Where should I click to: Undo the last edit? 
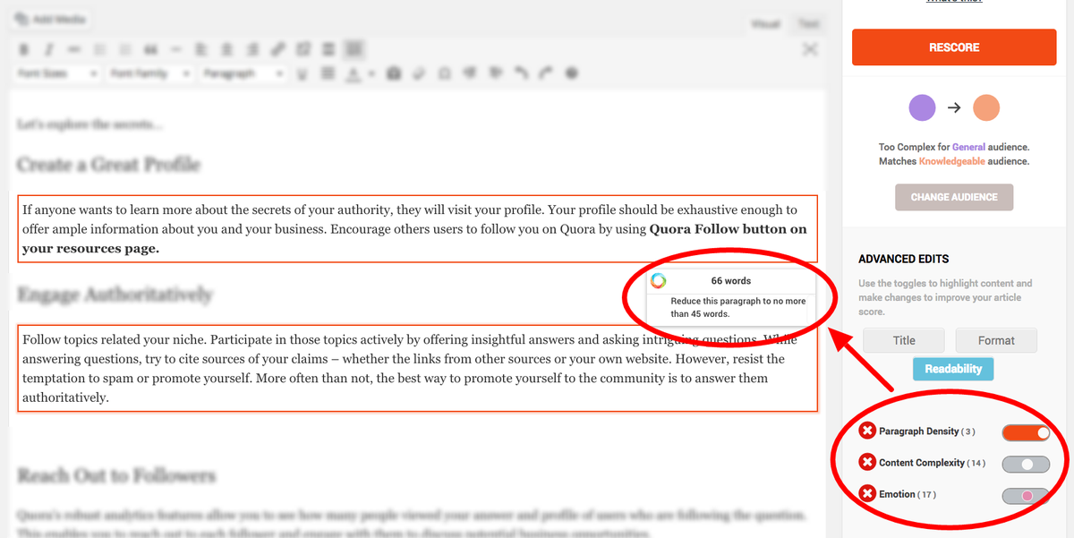(x=521, y=73)
